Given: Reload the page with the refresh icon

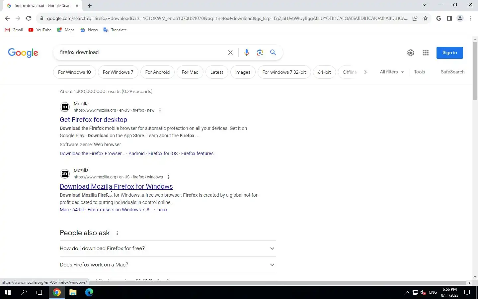Looking at the screenshot, I should pyautogui.click(x=29, y=18).
